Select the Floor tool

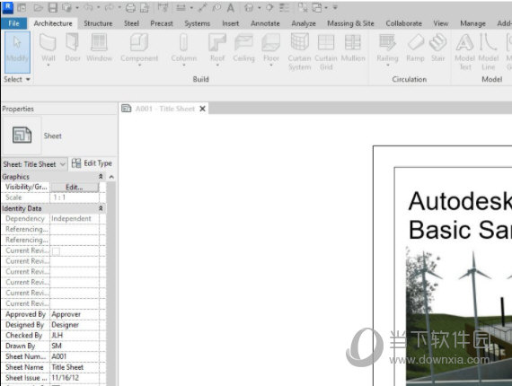tap(271, 49)
